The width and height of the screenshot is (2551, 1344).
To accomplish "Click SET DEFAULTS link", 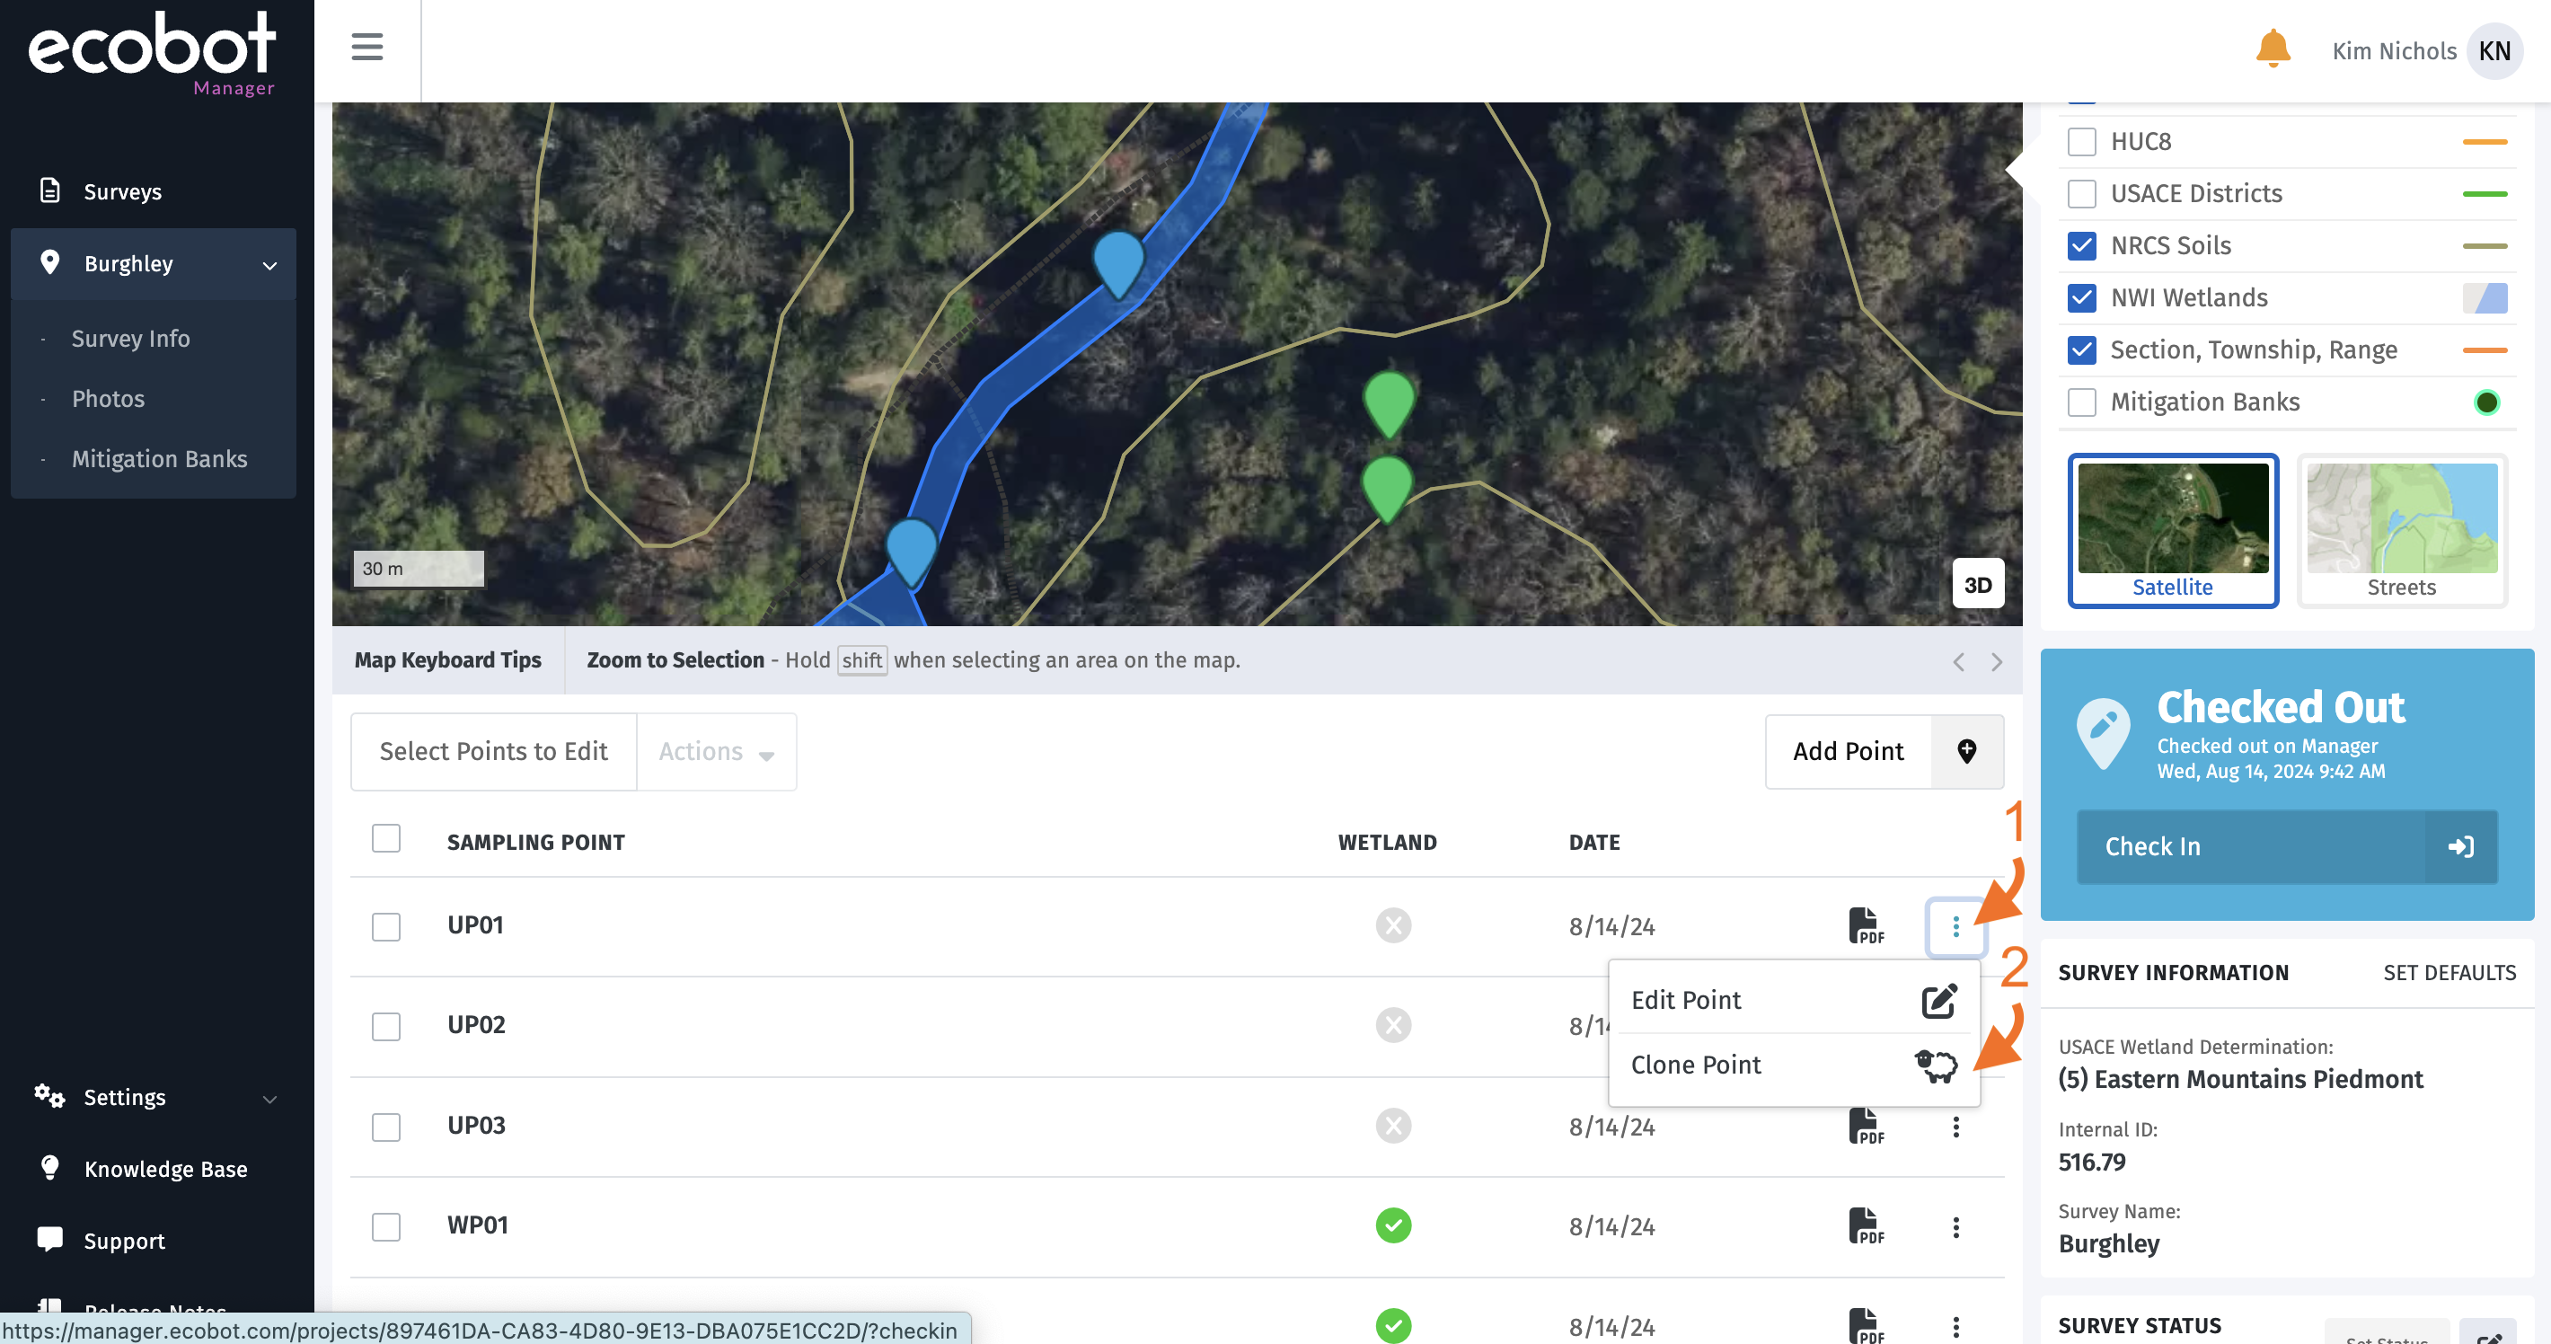I will pos(2449,973).
